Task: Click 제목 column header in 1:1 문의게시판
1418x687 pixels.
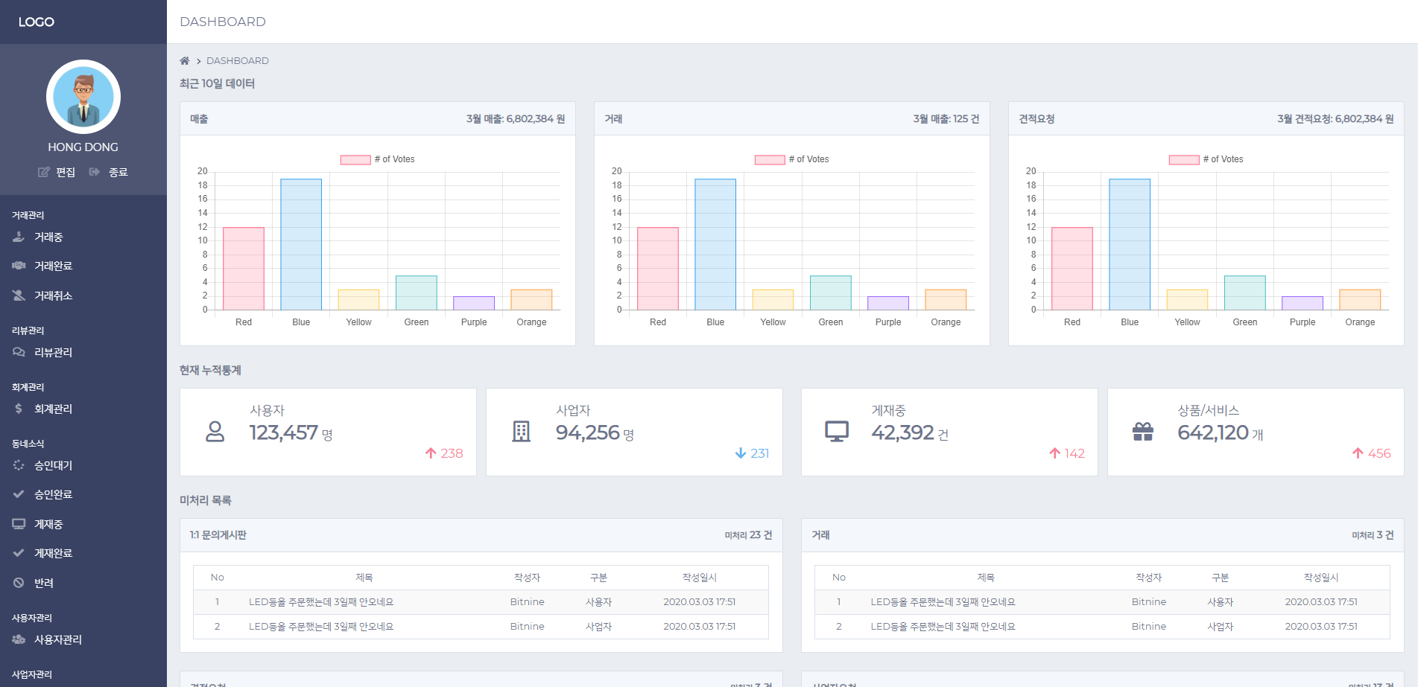Action: (x=364, y=578)
